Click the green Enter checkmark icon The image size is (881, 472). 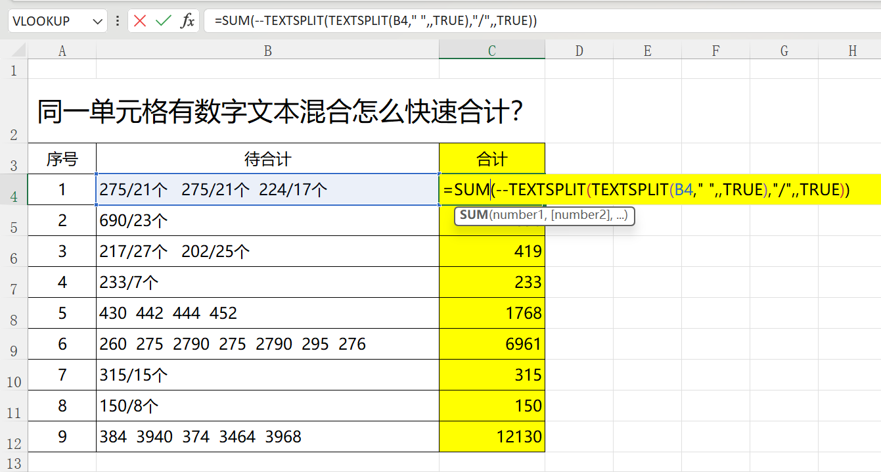click(x=163, y=21)
